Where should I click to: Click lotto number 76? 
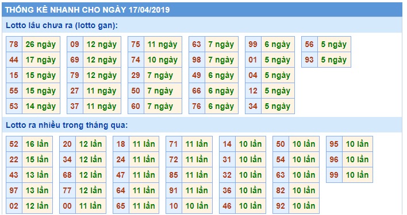[x=197, y=106]
